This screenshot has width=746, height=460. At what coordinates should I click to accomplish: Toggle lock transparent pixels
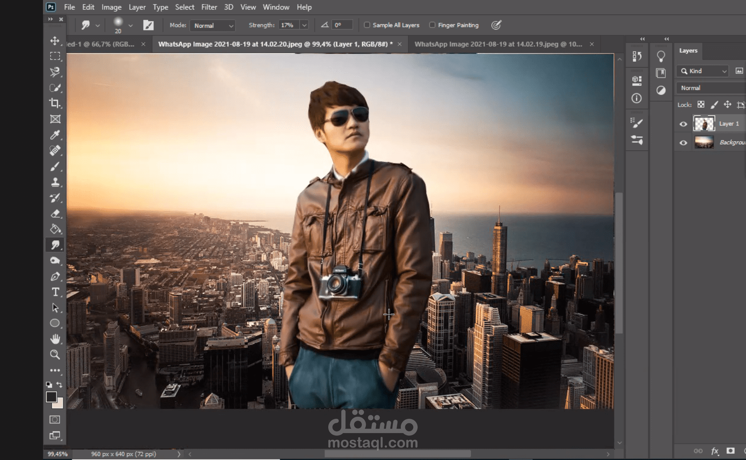point(701,105)
